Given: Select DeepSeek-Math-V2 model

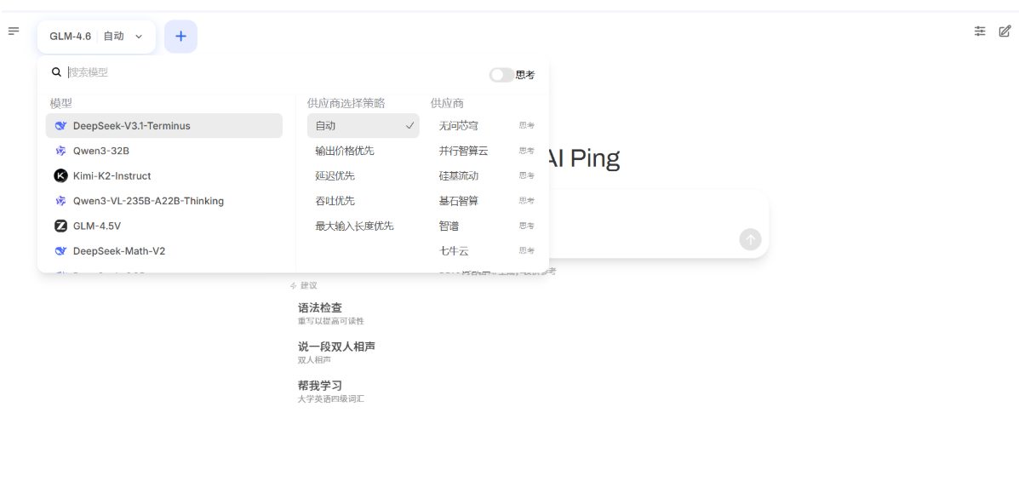Looking at the screenshot, I should coord(163,251).
